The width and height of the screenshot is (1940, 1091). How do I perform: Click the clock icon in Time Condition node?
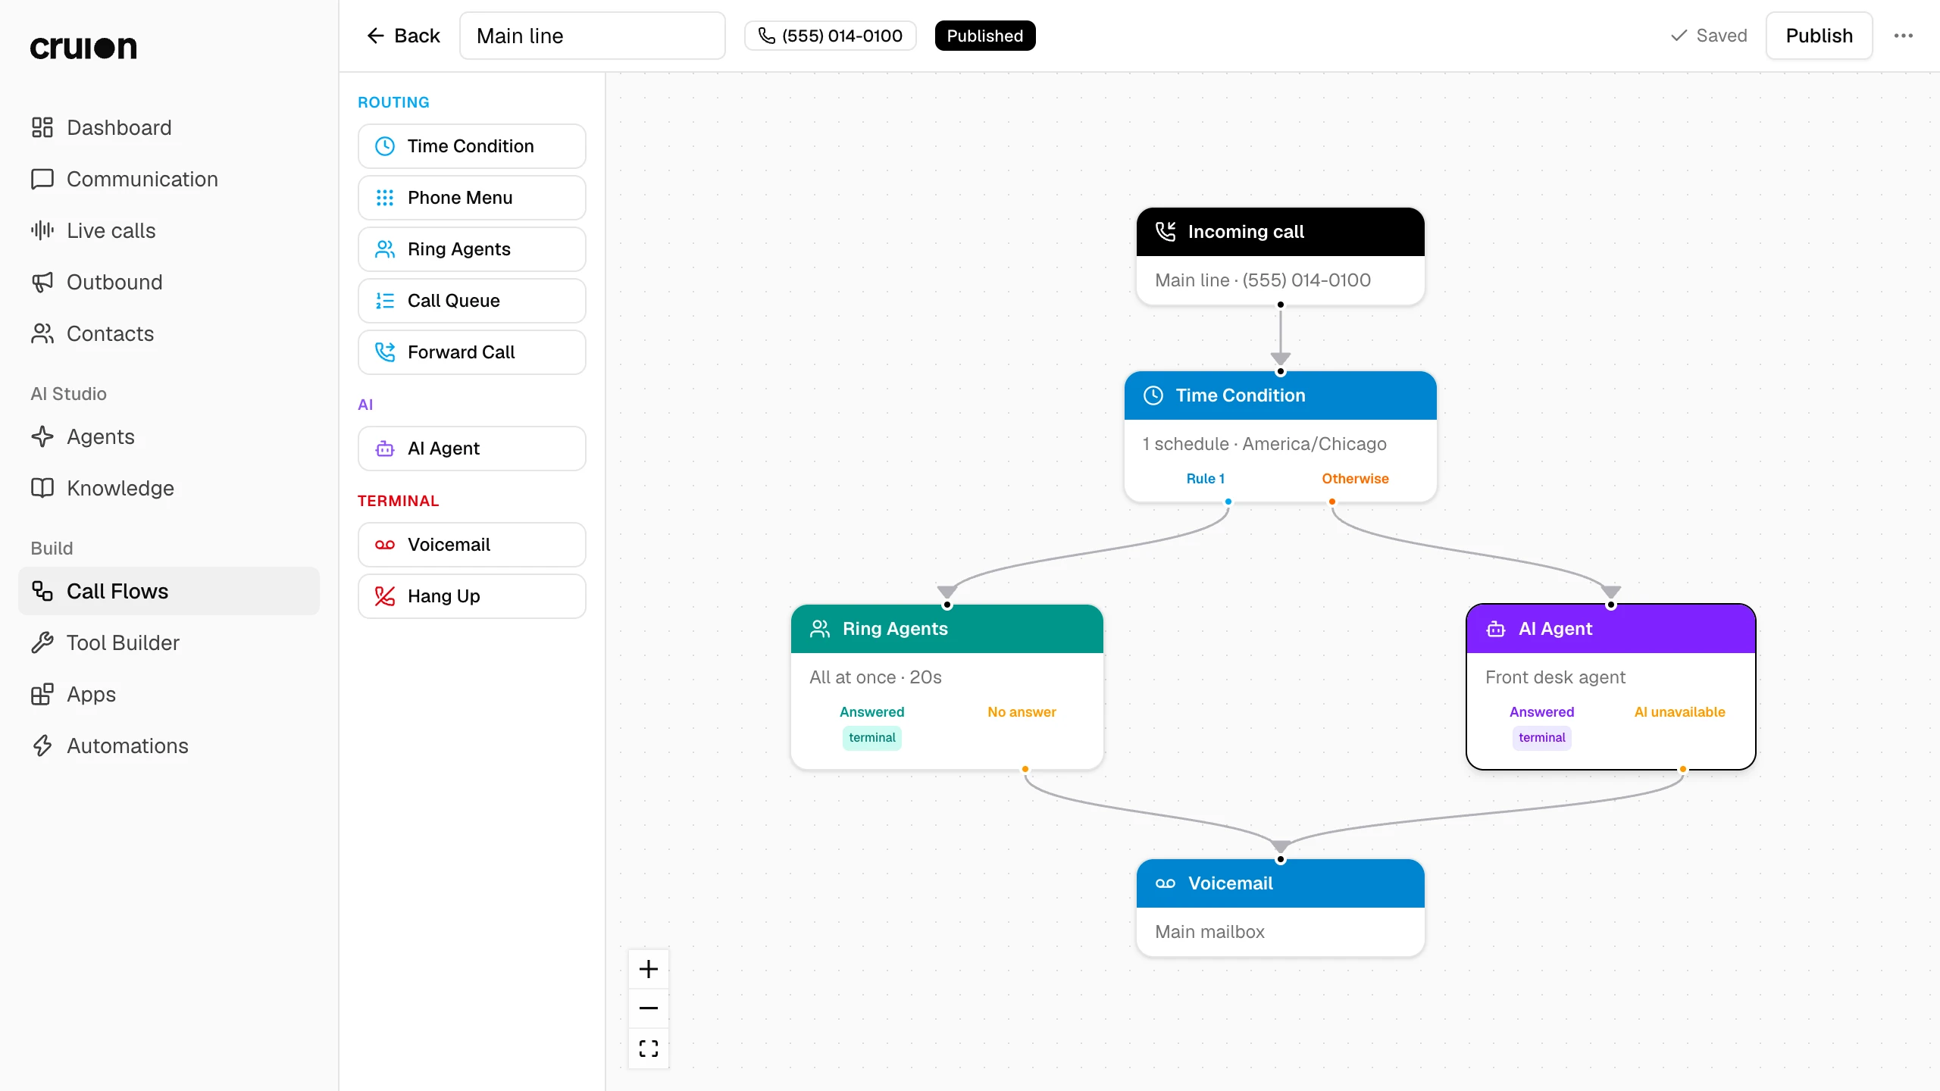pos(1153,395)
